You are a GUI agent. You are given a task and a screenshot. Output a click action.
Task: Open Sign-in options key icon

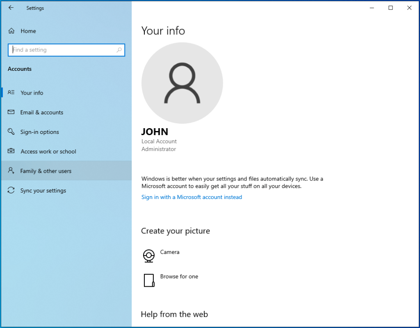point(11,132)
